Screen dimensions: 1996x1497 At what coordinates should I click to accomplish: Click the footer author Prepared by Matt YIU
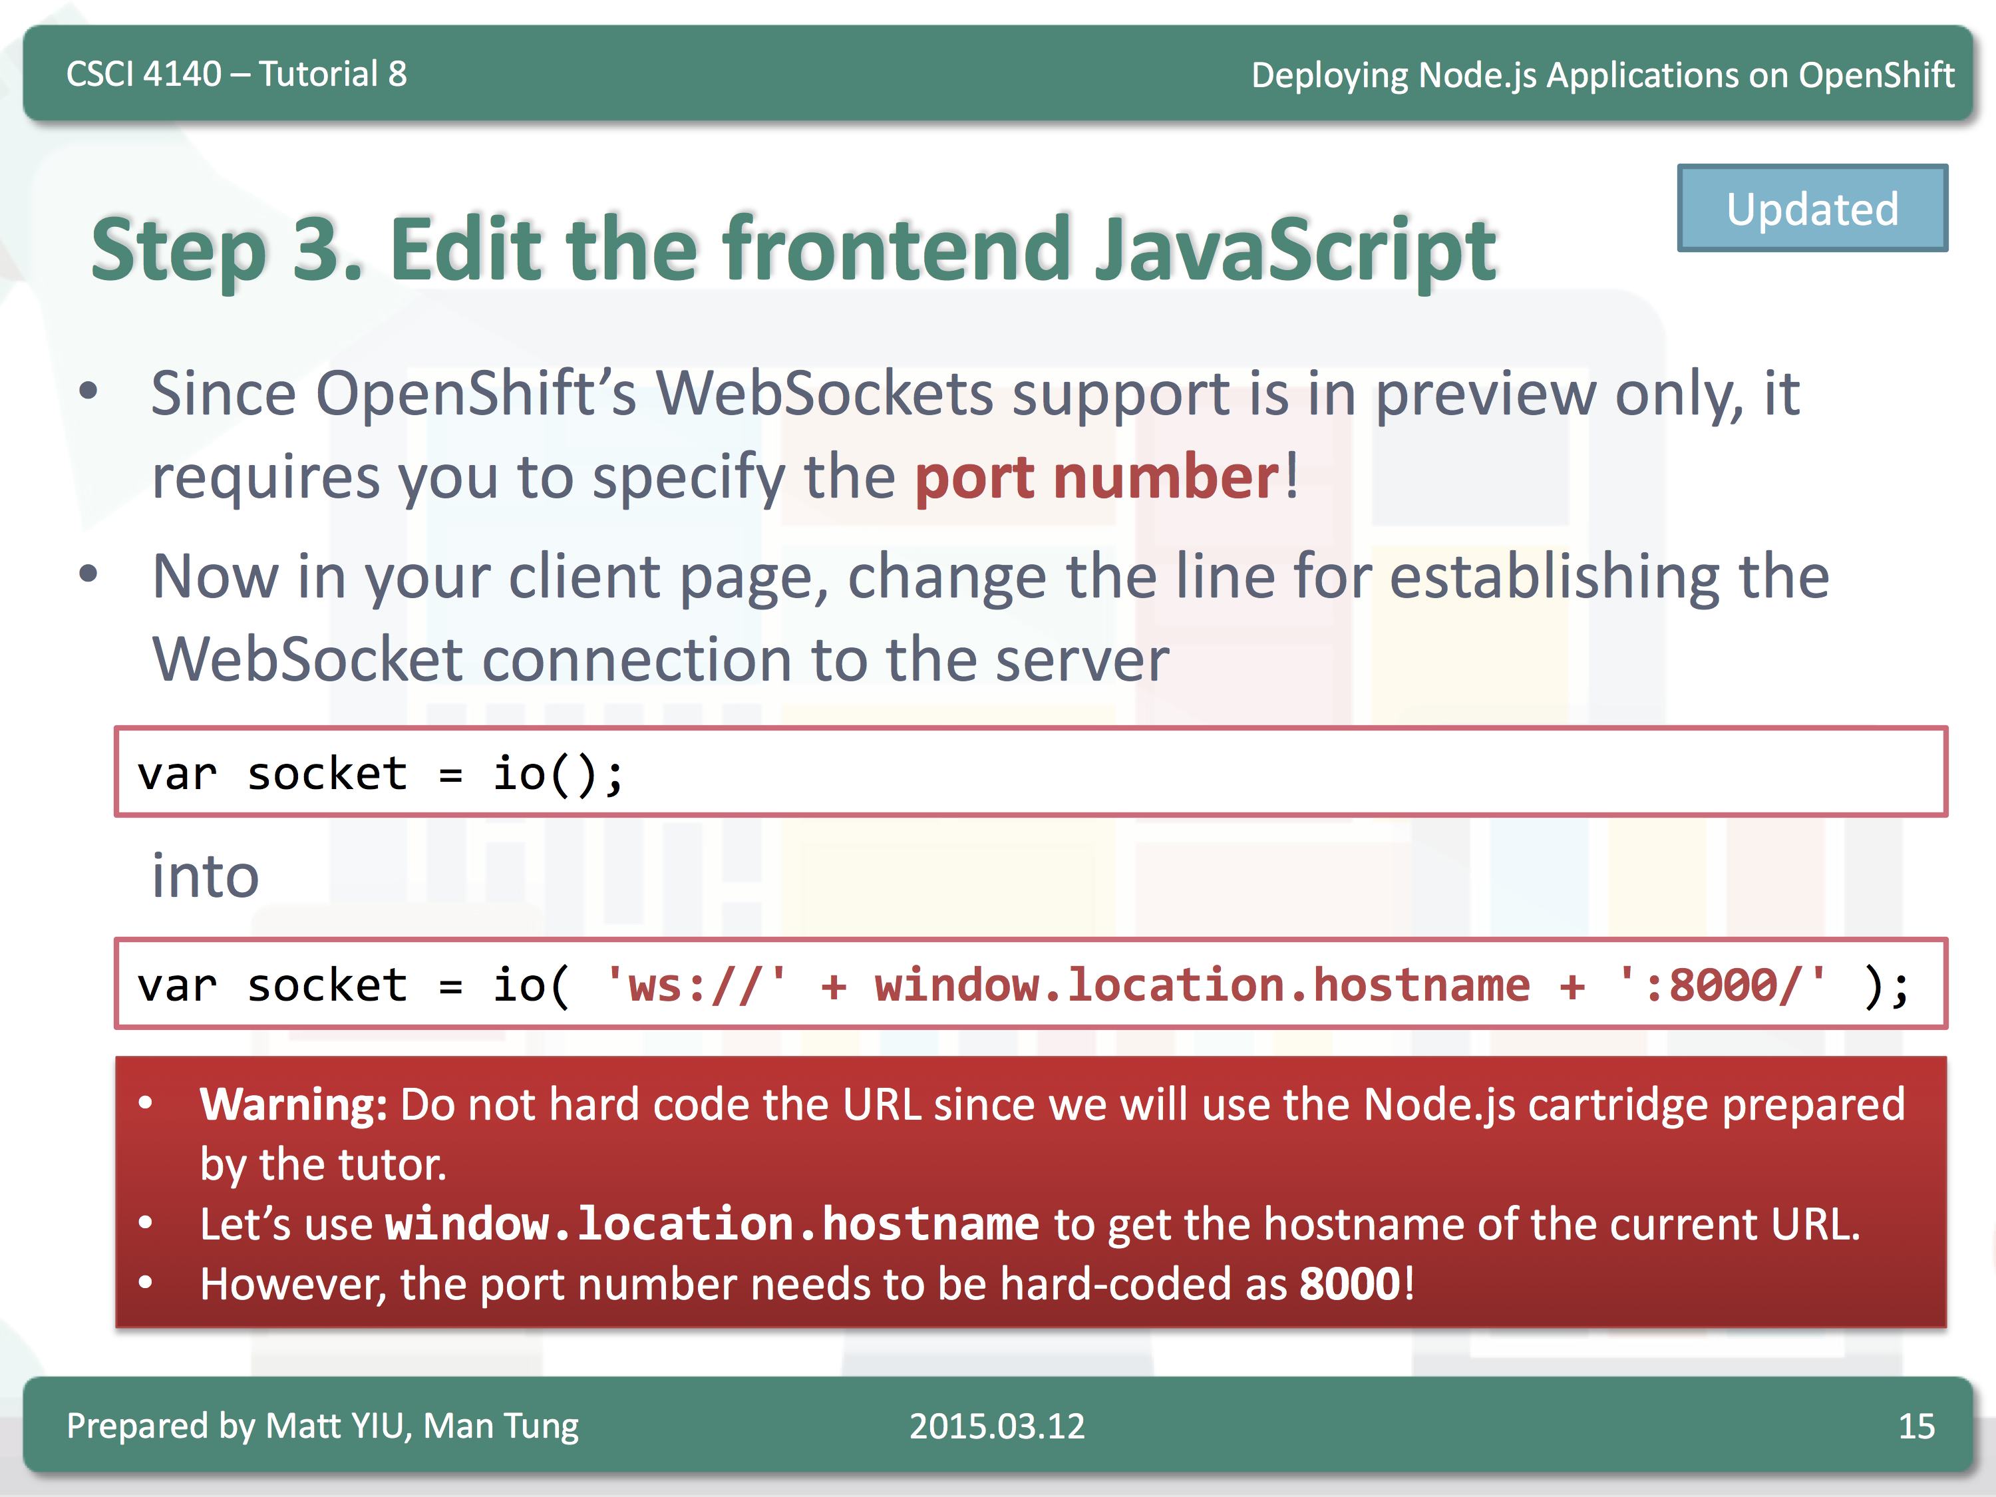point(322,1426)
